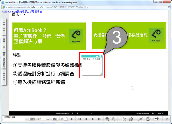Click the ActiBook SaaS platform header link
Image resolution: width=172 pixels, height=124 pixels.
(22, 11)
